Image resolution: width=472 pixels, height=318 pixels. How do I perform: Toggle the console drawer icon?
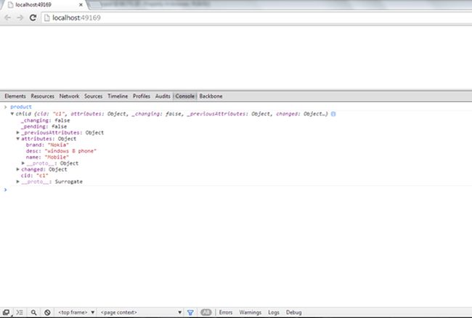(20, 313)
